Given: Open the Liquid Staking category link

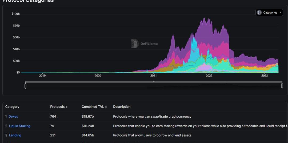Looking at the screenshot, I should tap(19, 126).
